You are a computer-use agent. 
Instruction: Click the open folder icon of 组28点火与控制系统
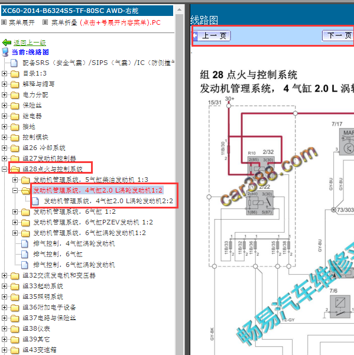click(x=15, y=169)
